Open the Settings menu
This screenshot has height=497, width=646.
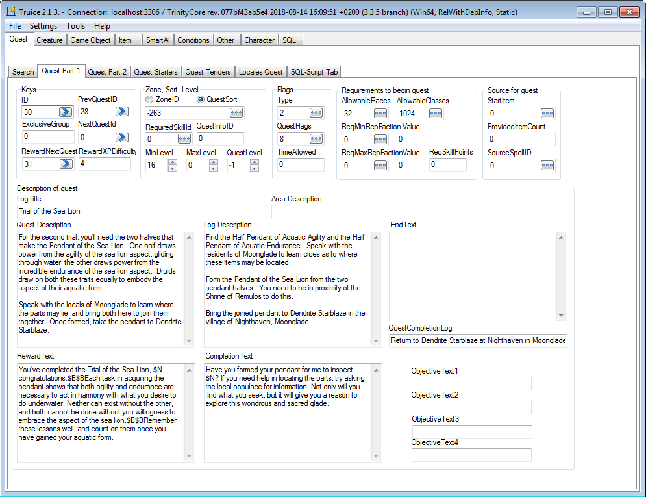(x=43, y=25)
